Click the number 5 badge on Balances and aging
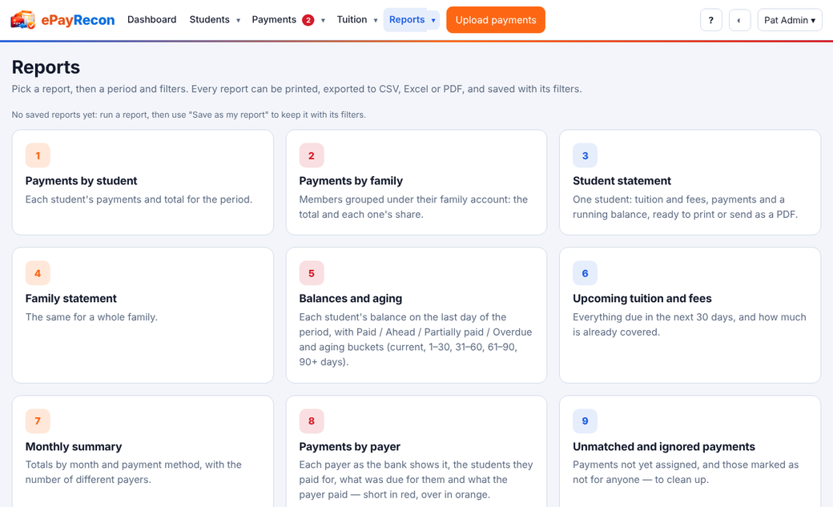This screenshot has width=833, height=507. coord(312,273)
